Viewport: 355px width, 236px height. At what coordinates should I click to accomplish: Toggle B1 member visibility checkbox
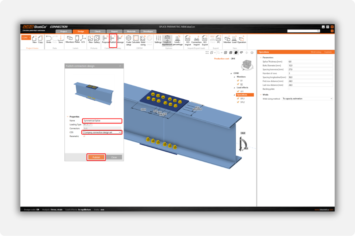(238, 80)
